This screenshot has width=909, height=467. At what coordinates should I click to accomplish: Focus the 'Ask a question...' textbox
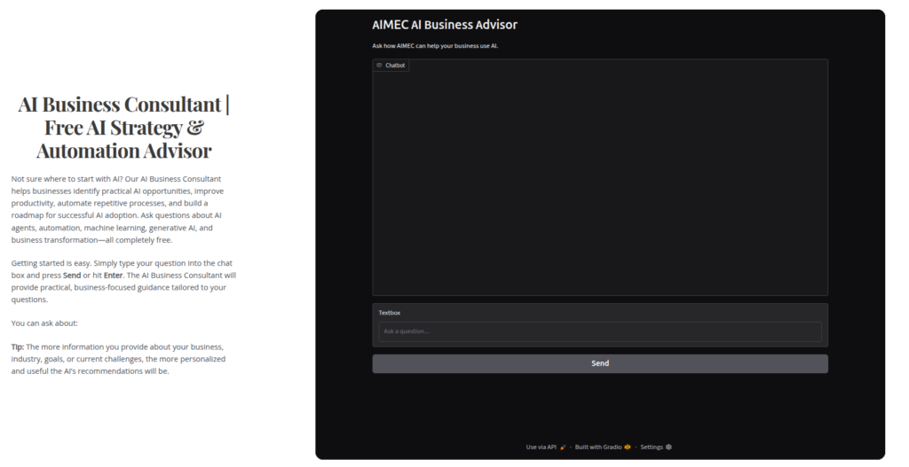tap(600, 331)
